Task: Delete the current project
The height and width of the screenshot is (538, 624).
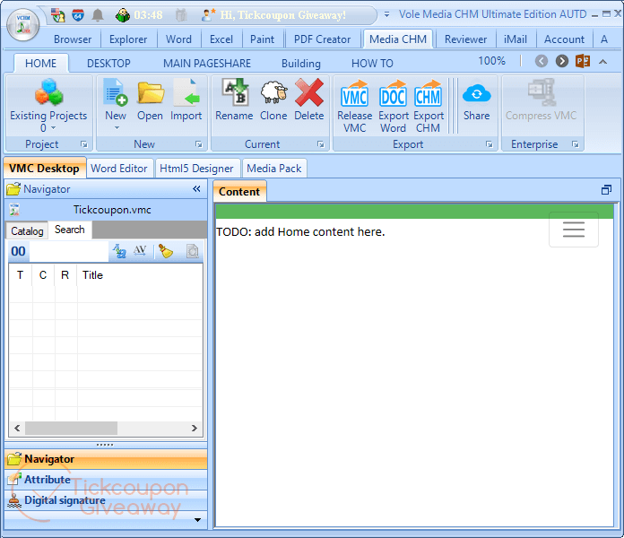Action: pyautogui.click(x=308, y=100)
